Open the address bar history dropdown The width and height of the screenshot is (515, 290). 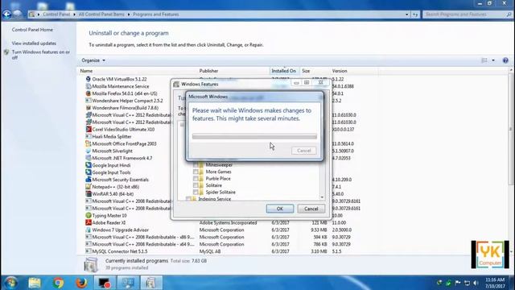(407, 14)
